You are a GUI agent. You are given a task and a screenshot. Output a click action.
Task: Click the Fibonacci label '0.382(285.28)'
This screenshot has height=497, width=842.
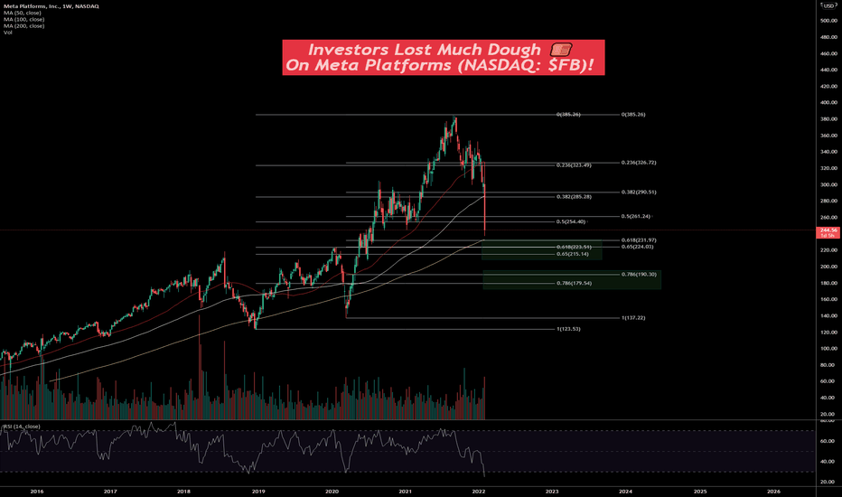[x=574, y=197]
